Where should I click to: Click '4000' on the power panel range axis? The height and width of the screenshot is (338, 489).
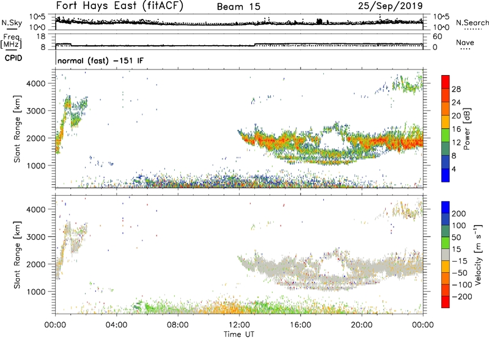pos(36,84)
